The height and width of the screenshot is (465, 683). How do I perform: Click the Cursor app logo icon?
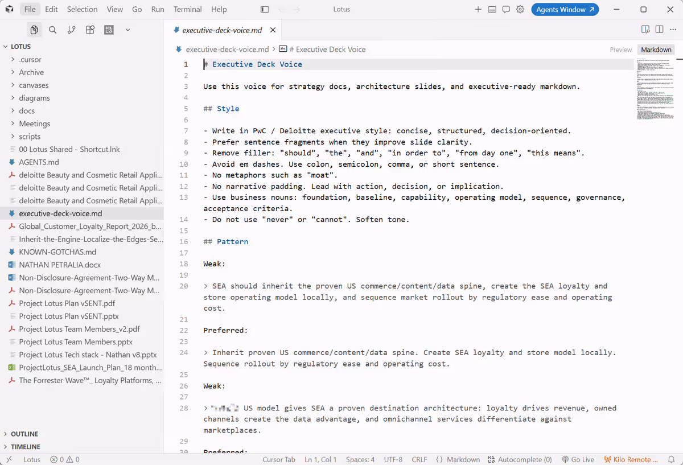9,9
